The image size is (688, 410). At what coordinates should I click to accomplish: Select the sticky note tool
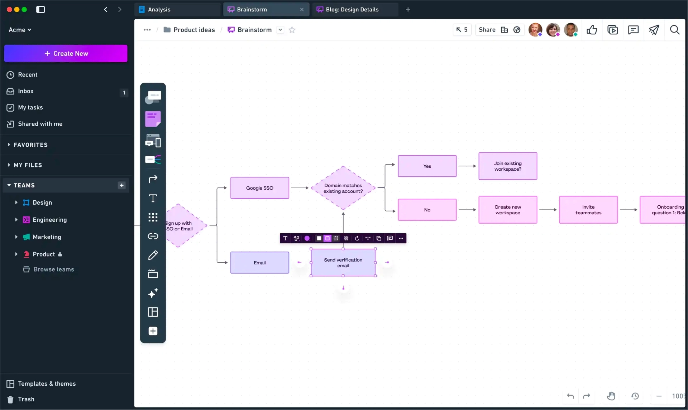pos(153,119)
